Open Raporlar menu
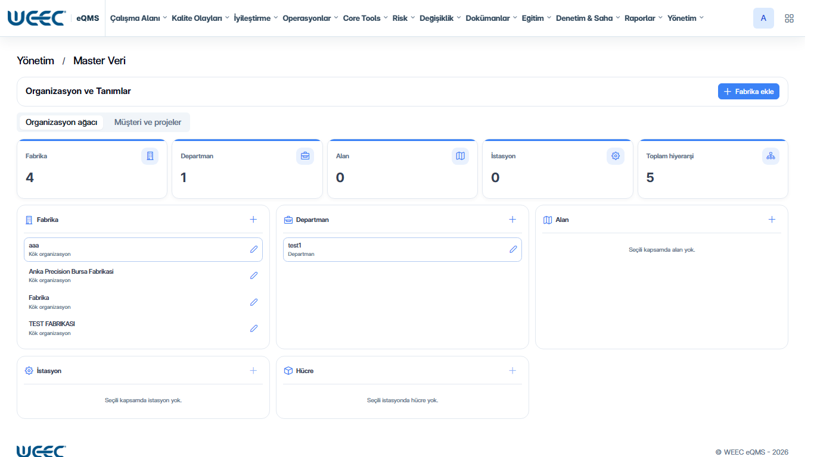Image resolution: width=814 pixels, height=457 pixels. coord(644,18)
